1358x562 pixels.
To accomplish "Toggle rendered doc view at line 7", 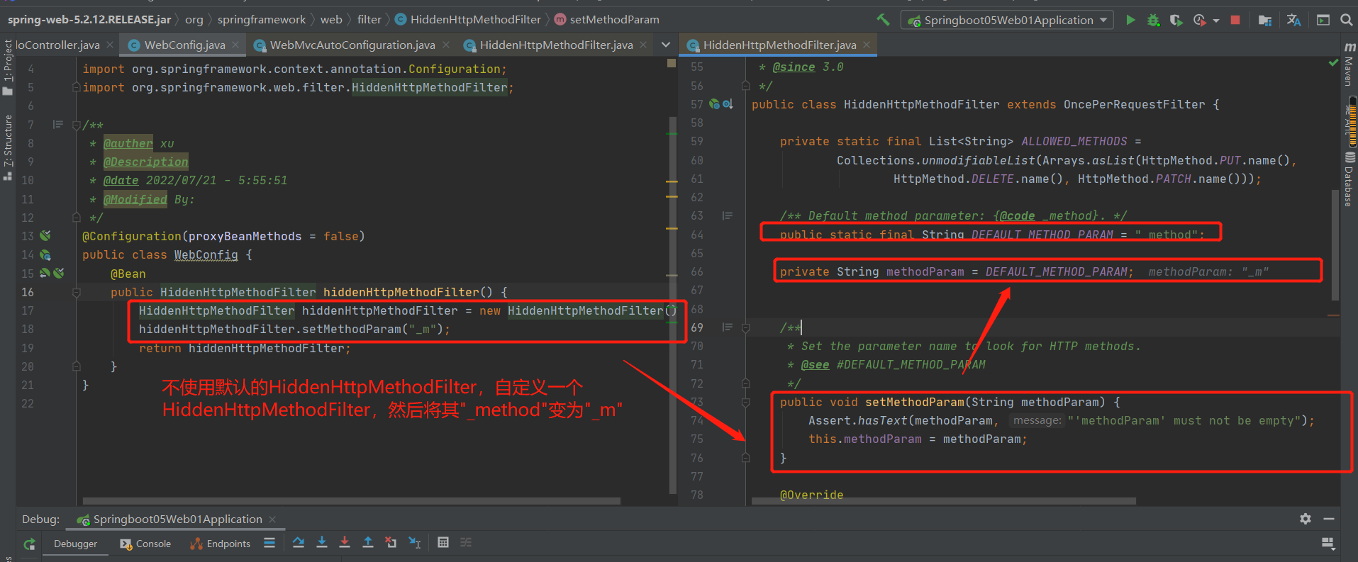I will 58,124.
